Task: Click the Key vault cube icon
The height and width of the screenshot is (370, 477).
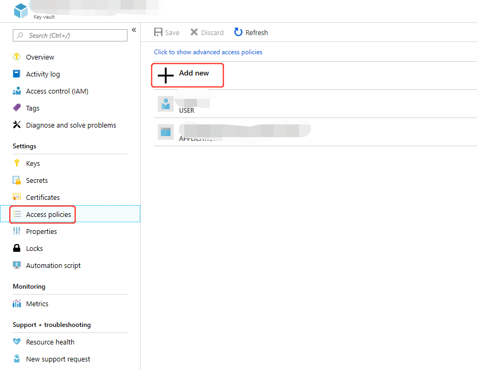Action: pyautogui.click(x=21, y=11)
